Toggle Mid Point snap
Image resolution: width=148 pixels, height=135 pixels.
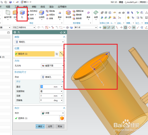[x=113, y=27]
